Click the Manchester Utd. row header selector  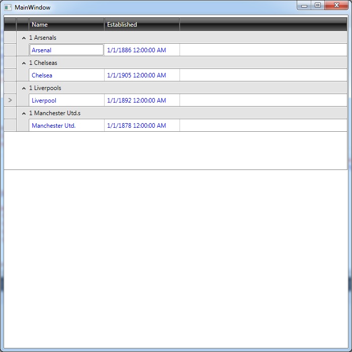coord(10,125)
